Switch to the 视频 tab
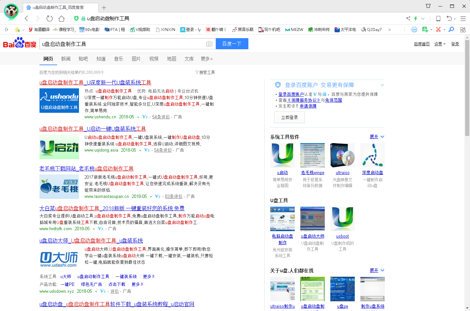 tap(154, 59)
